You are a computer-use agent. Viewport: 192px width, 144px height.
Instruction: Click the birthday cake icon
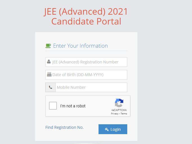[x=49, y=74]
